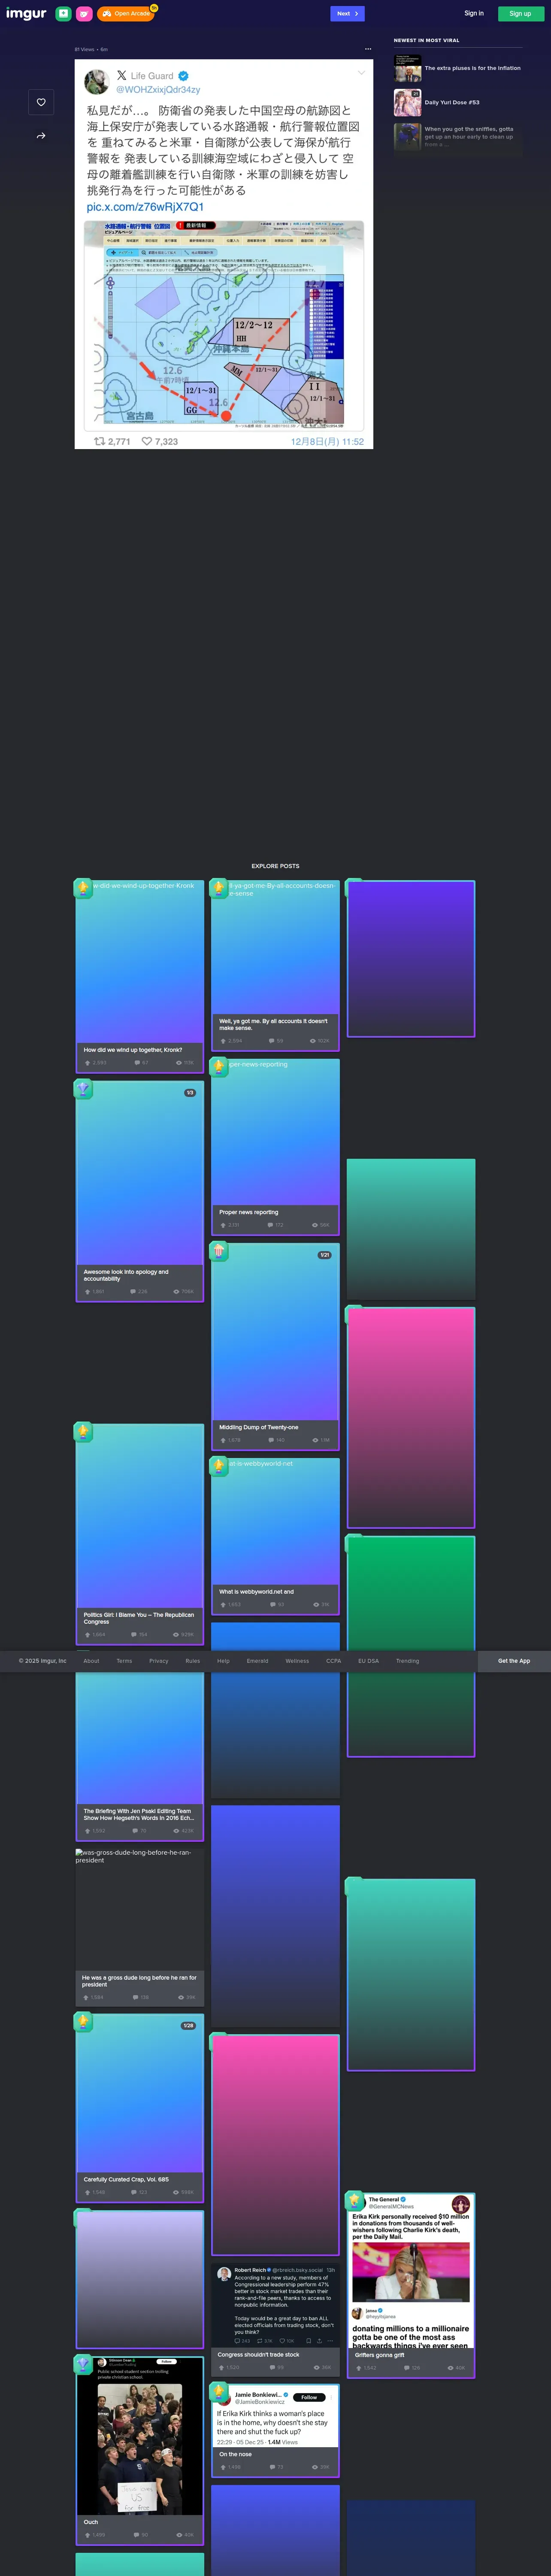Click the Life Guard profile avatar
The width and height of the screenshot is (551, 2576).
pyautogui.click(x=97, y=82)
